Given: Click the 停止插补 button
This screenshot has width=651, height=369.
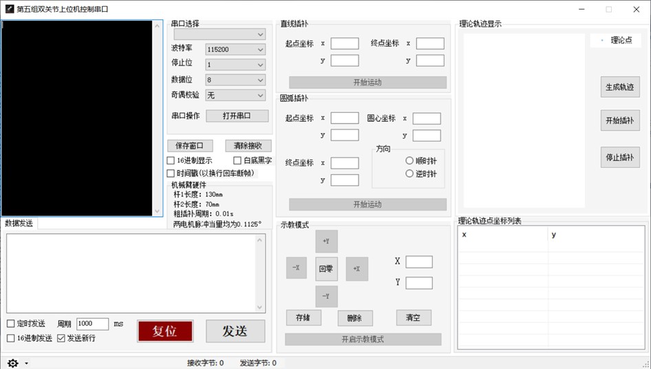Looking at the screenshot, I should (620, 158).
